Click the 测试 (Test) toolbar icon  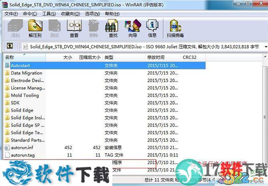55,26
